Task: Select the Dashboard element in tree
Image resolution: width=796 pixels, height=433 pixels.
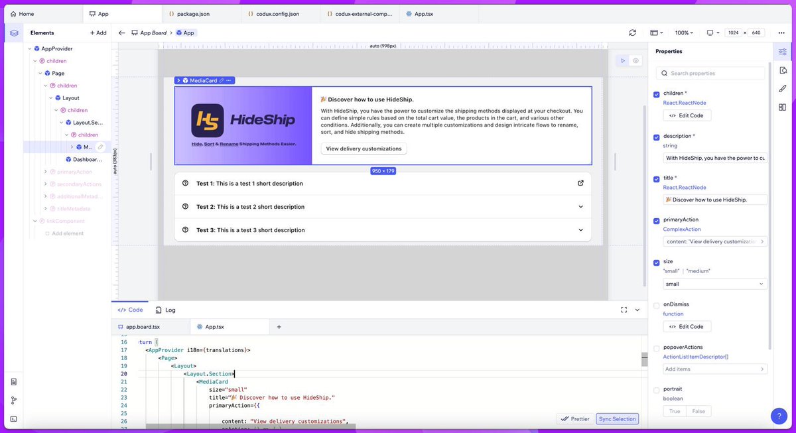Action: click(x=84, y=159)
